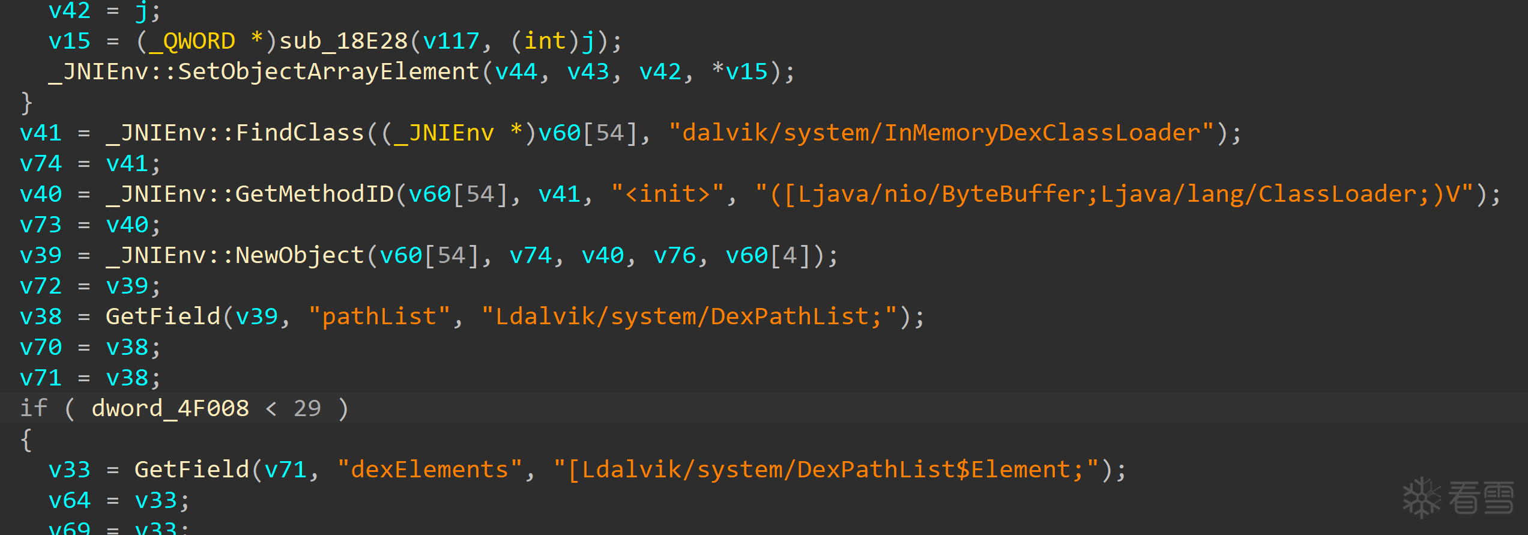The width and height of the screenshot is (1528, 535).
Task: Click variable v64 assignment line
Action: pos(119,501)
